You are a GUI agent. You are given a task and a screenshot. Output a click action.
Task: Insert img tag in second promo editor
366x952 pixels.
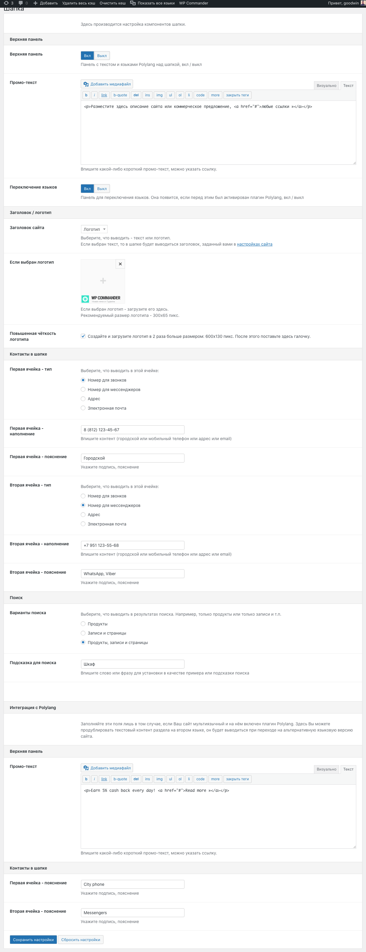(159, 779)
